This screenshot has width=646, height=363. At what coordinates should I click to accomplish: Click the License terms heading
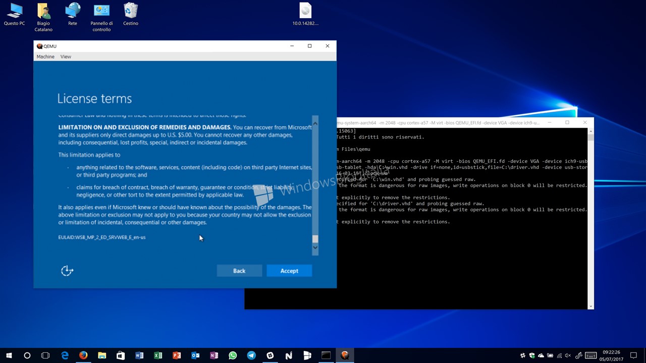tap(94, 98)
